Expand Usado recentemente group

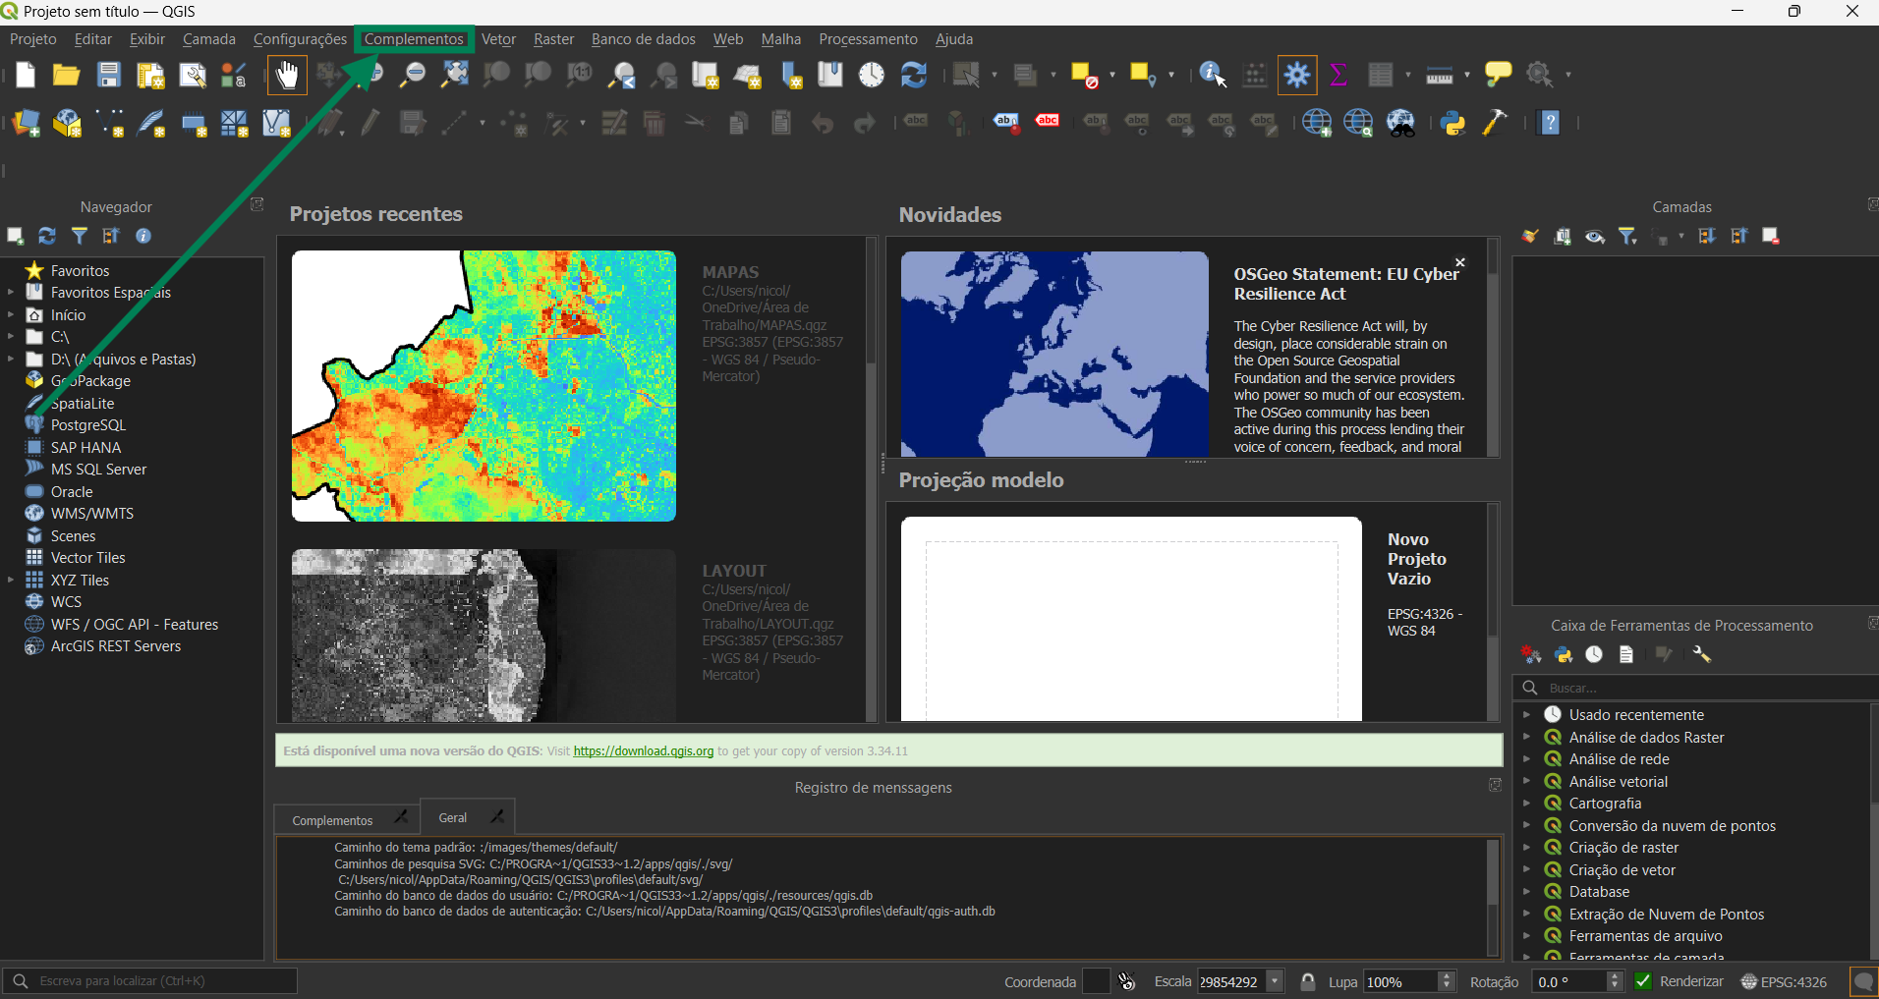[x=1526, y=714]
